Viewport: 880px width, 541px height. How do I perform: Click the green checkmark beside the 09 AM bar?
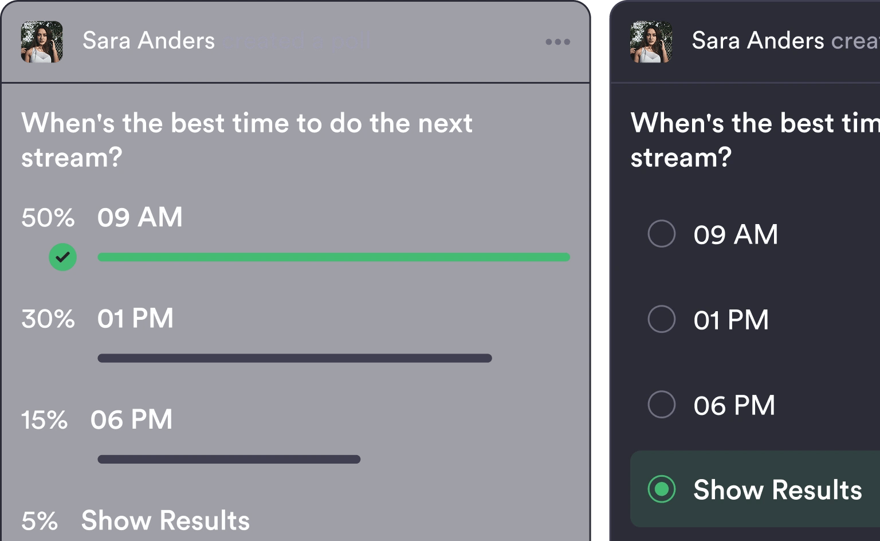63,257
